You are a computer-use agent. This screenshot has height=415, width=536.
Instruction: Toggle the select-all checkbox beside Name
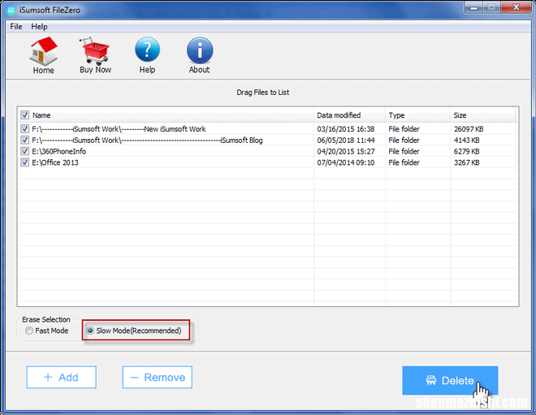[24, 115]
